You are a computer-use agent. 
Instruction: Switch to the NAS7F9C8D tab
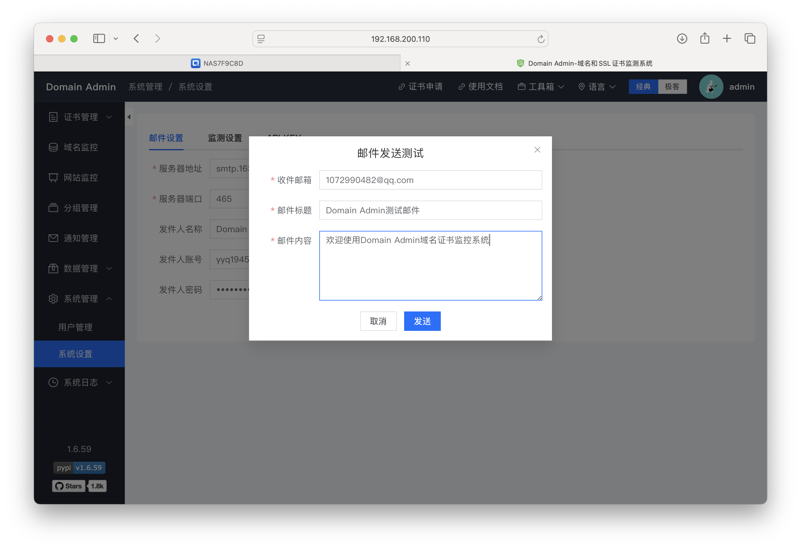point(217,63)
